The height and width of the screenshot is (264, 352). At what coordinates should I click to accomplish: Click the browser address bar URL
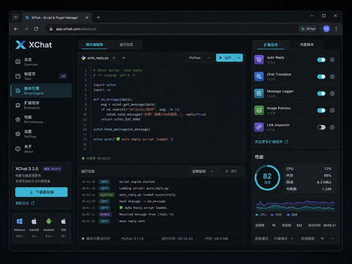pos(76,29)
